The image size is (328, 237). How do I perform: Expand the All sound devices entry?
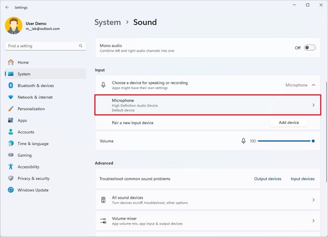pos(313,200)
